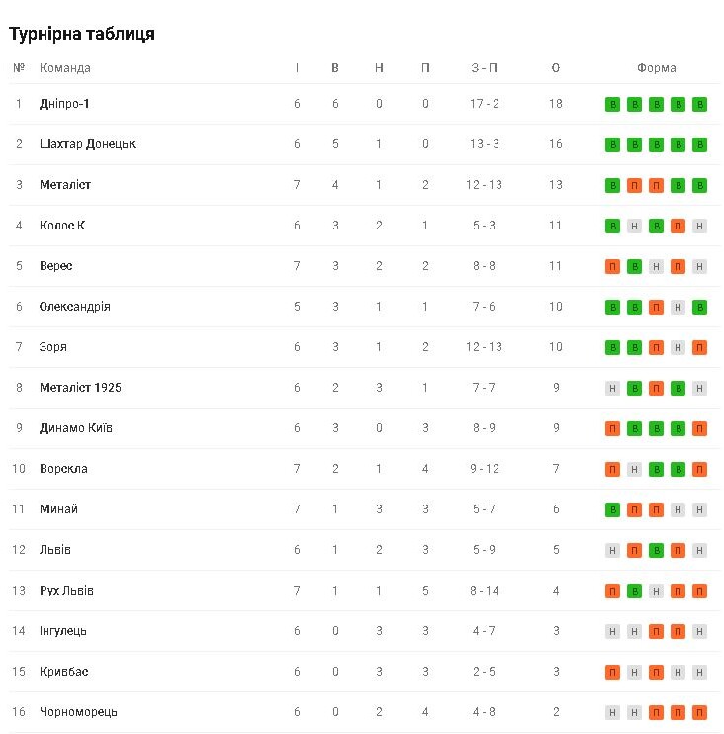Click Чорноморець's first grey draw badge

[612, 712]
